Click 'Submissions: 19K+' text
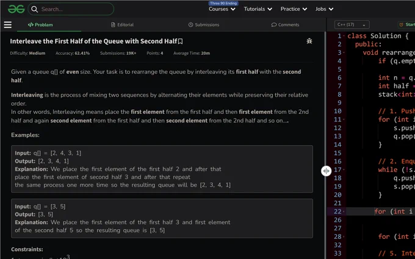Image resolution: width=415 pixels, height=259 pixels. pos(118,53)
